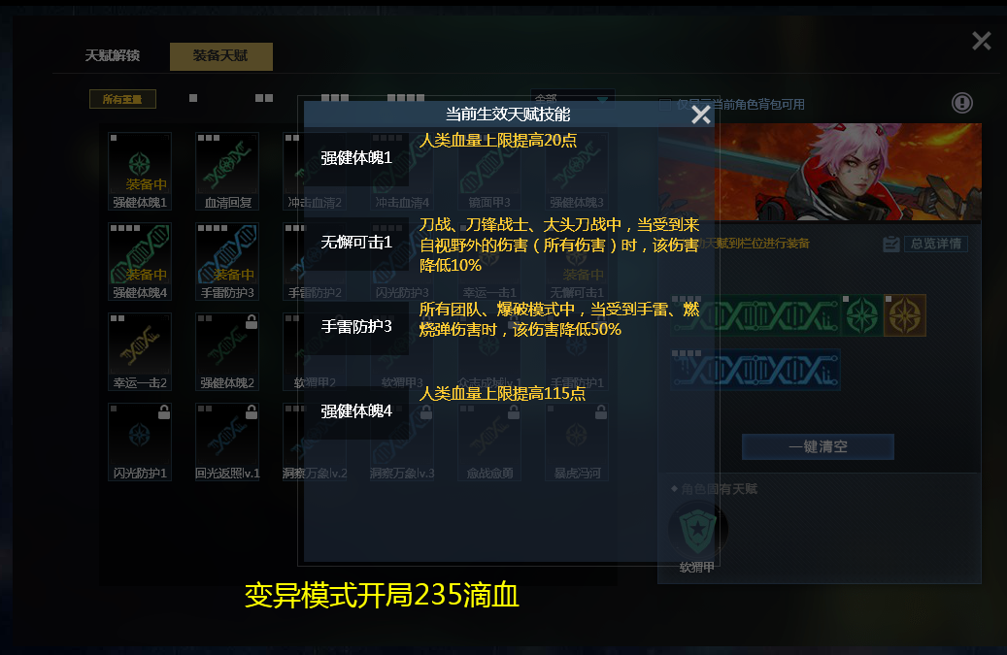Expand the 全部 filter dropdown

572,99
